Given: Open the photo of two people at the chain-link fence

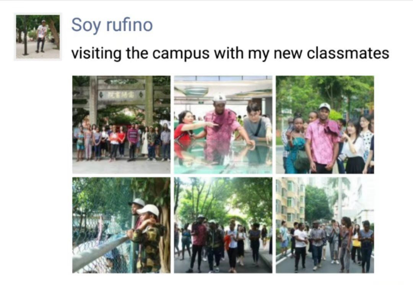Looking at the screenshot, I should (x=122, y=225).
